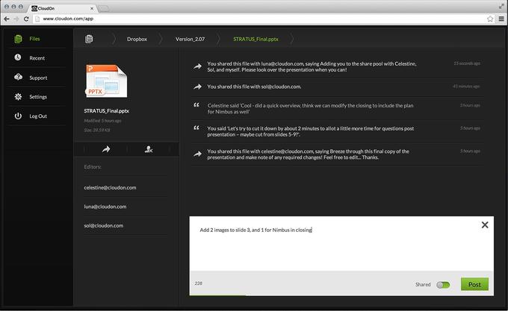Viewport: 508px width, 311px height.
Task: Click the browser back arrow
Action: tap(7, 19)
